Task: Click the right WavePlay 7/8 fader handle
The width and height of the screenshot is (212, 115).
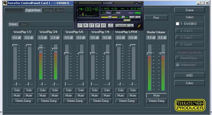Action: click(107, 53)
